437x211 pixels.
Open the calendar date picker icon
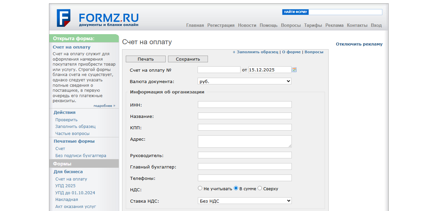pos(294,70)
